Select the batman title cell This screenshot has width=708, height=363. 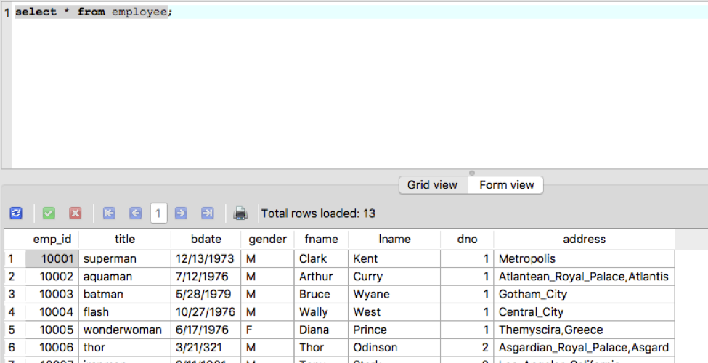tap(125, 294)
